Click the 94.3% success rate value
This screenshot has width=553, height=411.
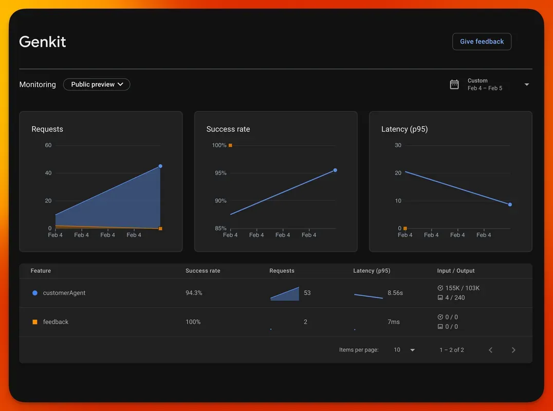[194, 293]
